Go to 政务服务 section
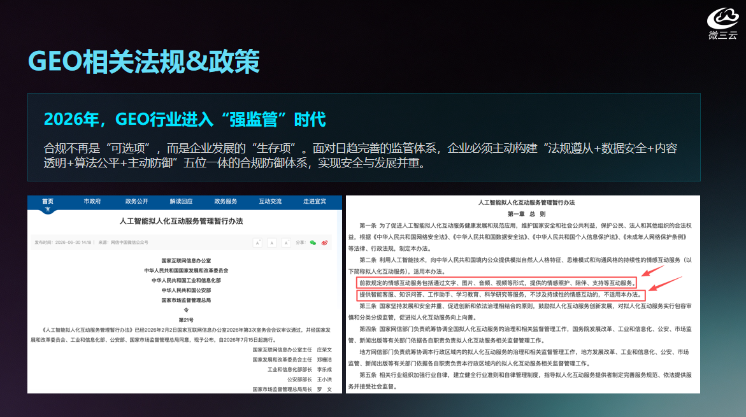 pos(226,201)
